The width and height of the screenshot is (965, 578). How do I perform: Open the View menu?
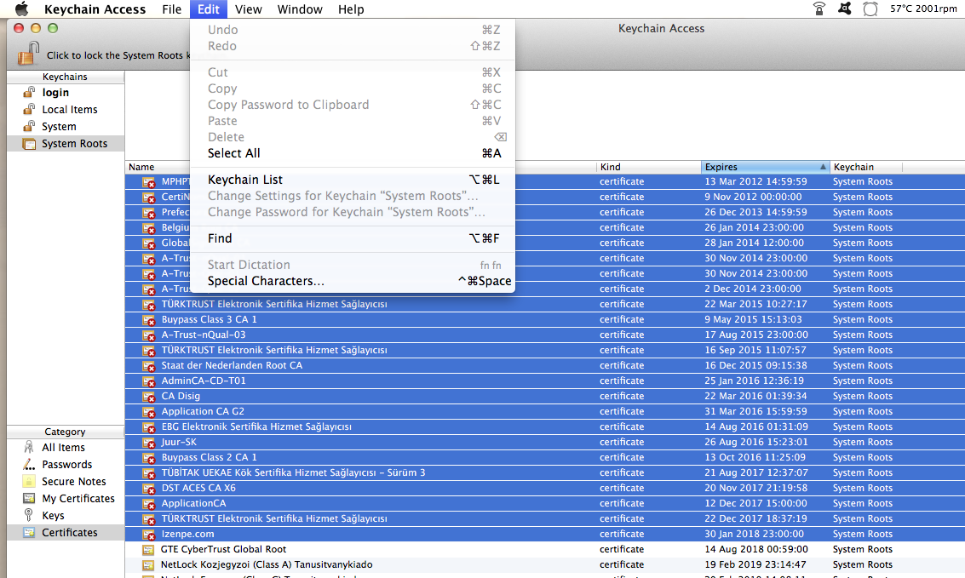point(249,9)
